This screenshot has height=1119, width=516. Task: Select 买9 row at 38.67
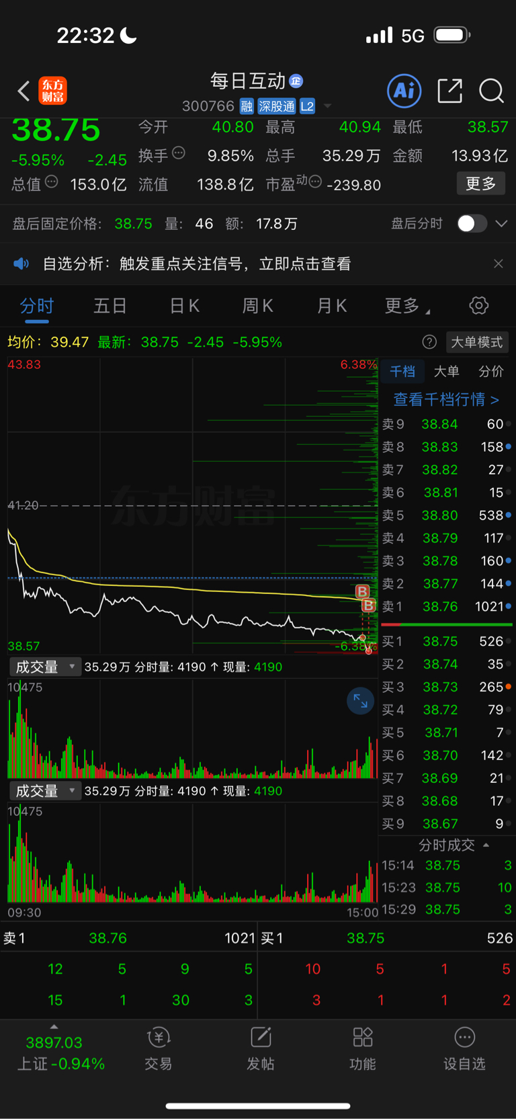coord(447,823)
